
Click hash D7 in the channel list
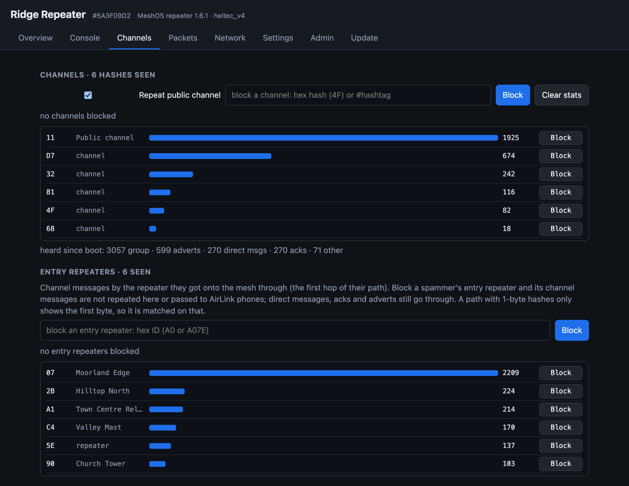point(50,156)
